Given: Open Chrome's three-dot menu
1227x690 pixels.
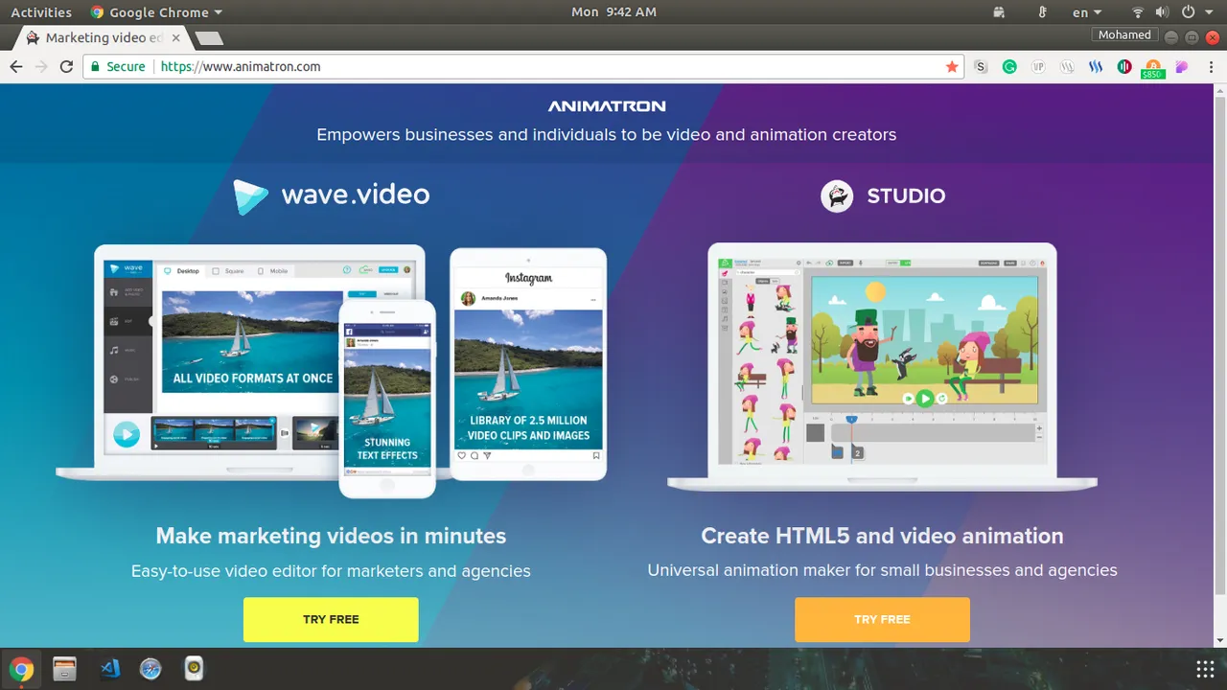Looking at the screenshot, I should pos(1211,67).
